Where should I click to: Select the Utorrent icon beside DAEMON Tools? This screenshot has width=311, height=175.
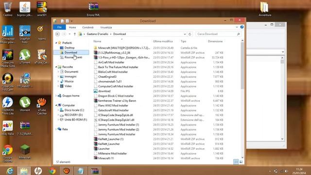[x=25, y=104]
